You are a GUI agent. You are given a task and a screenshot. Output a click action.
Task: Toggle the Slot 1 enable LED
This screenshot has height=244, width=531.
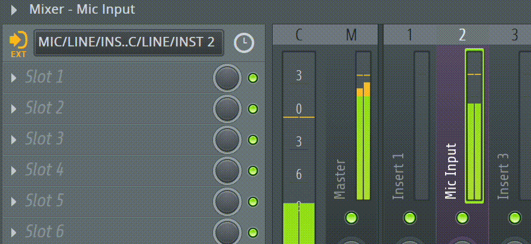click(x=253, y=78)
